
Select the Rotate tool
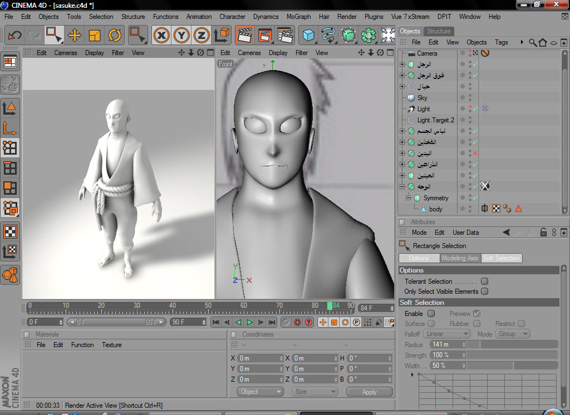(x=115, y=35)
